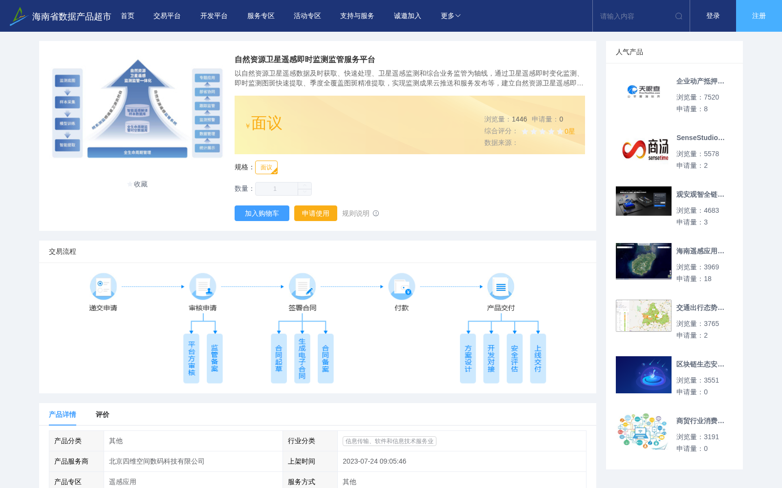This screenshot has width=782, height=488.
Task: Switch to the 产品详情 tab
Action: click(63, 414)
